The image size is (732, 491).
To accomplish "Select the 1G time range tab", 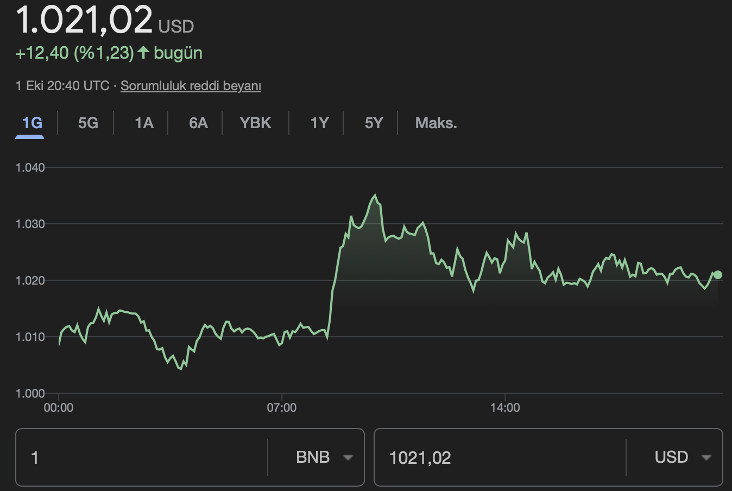I will point(32,123).
